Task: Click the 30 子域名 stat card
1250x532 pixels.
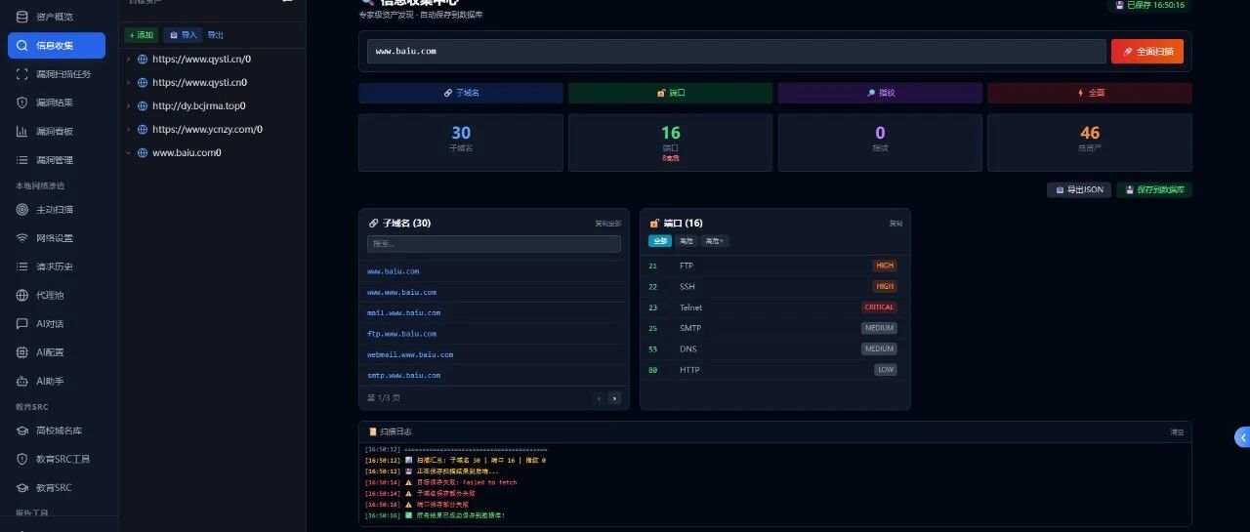Action: (461, 143)
